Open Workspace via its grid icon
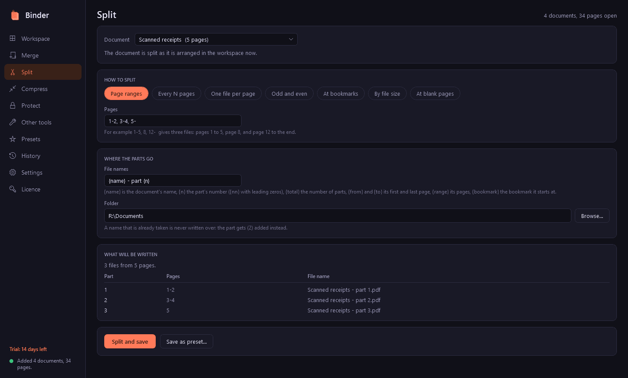The width and height of the screenshot is (628, 378). click(12, 39)
